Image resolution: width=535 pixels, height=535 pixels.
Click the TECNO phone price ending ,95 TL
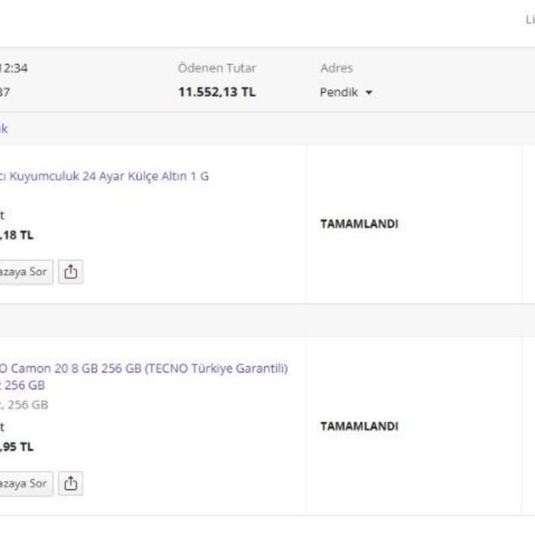[x=17, y=447]
